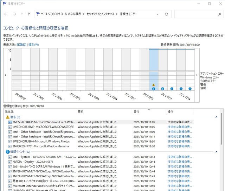Click the forward navigation arrow
This screenshot has height=191, width=225.
(14, 14)
